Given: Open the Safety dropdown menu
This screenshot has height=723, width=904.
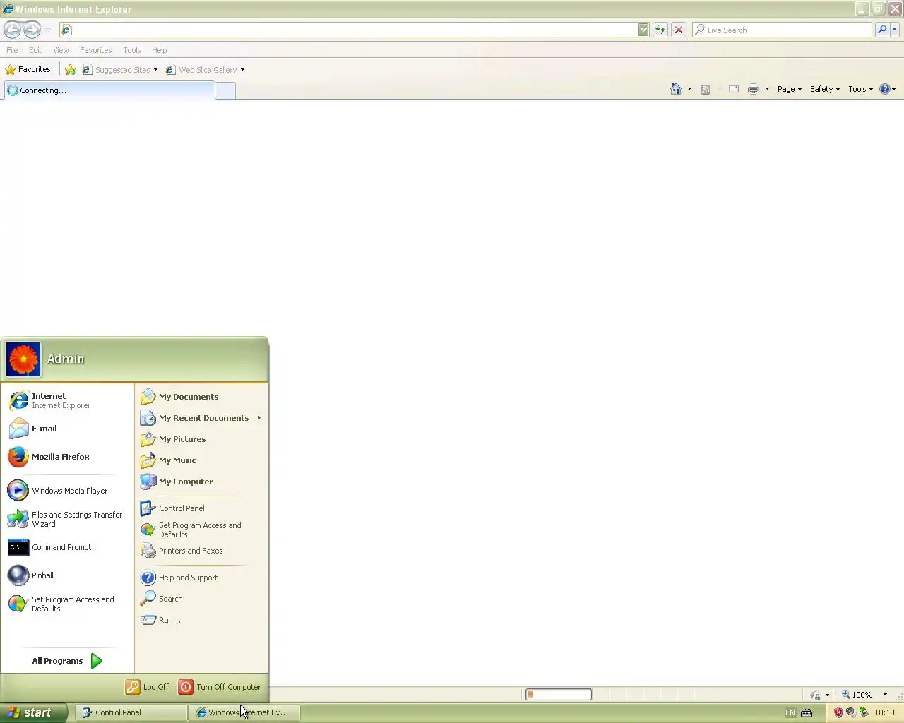Looking at the screenshot, I should point(825,89).
